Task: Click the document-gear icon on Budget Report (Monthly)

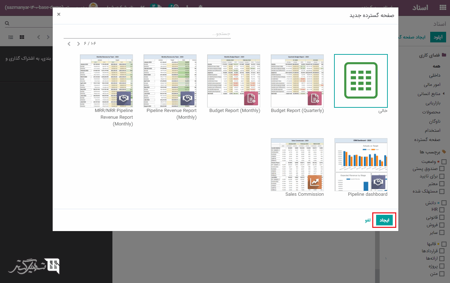Action: point(251,98)
